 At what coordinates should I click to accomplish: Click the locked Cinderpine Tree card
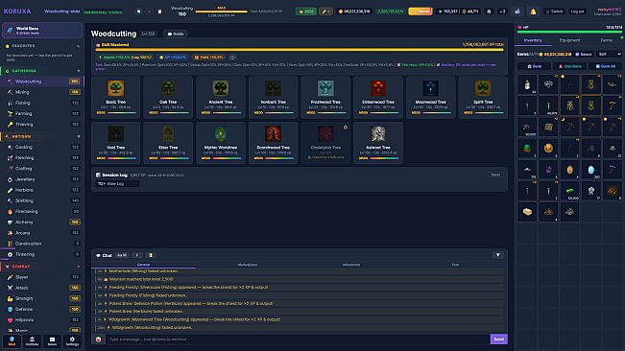pos(325,143)
